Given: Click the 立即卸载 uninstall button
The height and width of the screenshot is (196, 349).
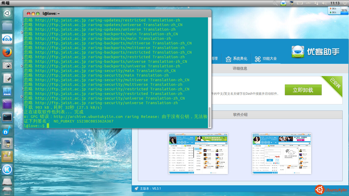Looking at the screenshot, I should coord(303,90).
